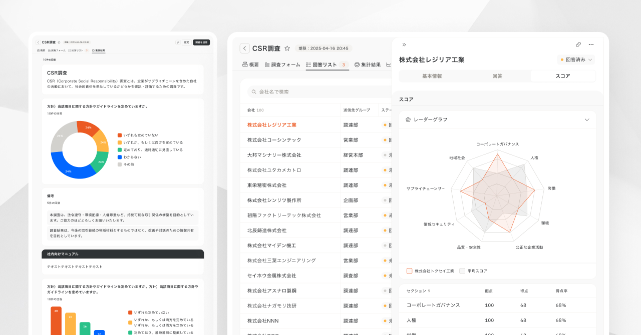641x335 pixels.
Task: Star the CSR調査 survey in center panel
Action: [x=287, y=48]
